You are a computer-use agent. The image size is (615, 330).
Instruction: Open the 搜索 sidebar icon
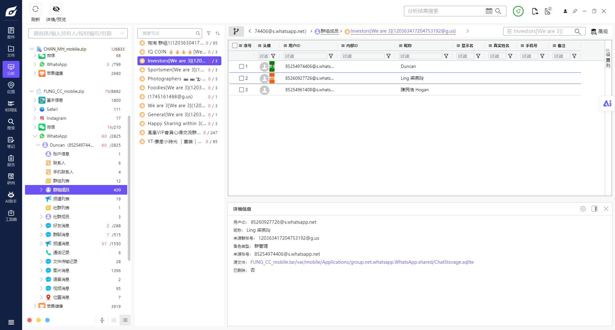(x=11, y=124)
